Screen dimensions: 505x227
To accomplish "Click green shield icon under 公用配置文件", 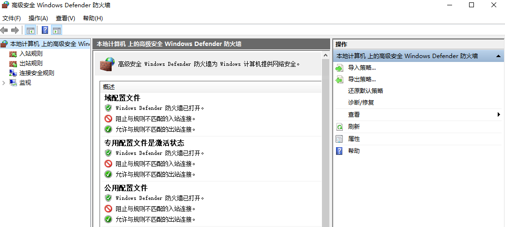I will click(108, 198).
